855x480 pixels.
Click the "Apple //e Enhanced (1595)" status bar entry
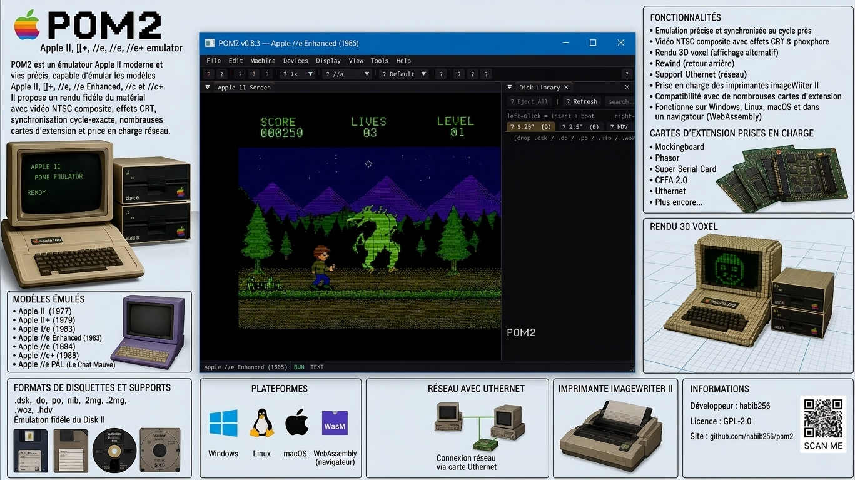pyautogui.click(x=247, y=367)
